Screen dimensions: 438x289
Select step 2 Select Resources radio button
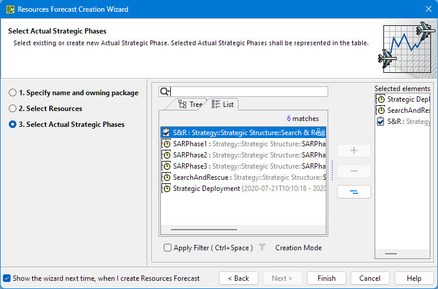coord(12,109)
